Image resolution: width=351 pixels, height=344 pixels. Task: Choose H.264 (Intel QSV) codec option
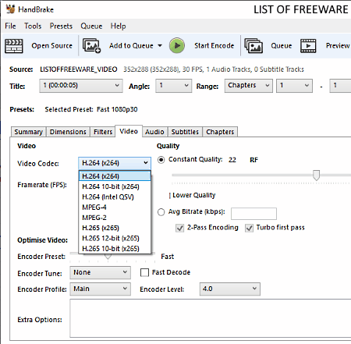[x=115, y=197]
